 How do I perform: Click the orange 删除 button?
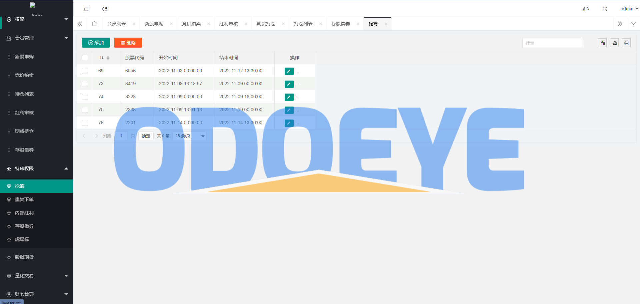128,43
